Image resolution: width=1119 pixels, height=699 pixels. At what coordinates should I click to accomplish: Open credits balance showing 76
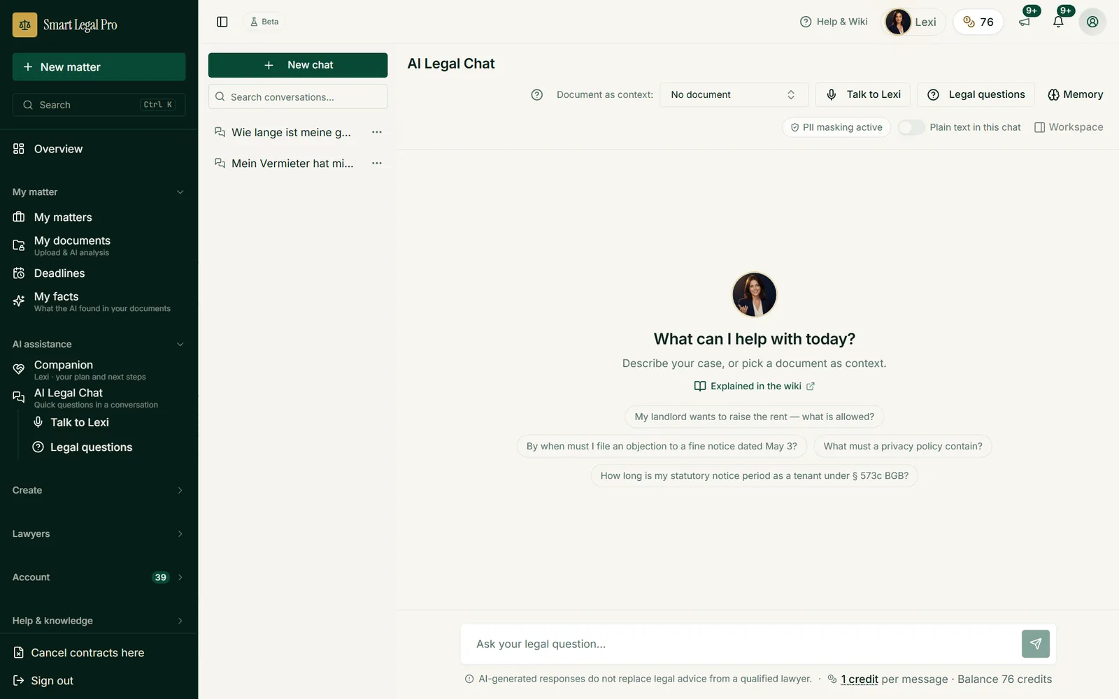point(978,22)
